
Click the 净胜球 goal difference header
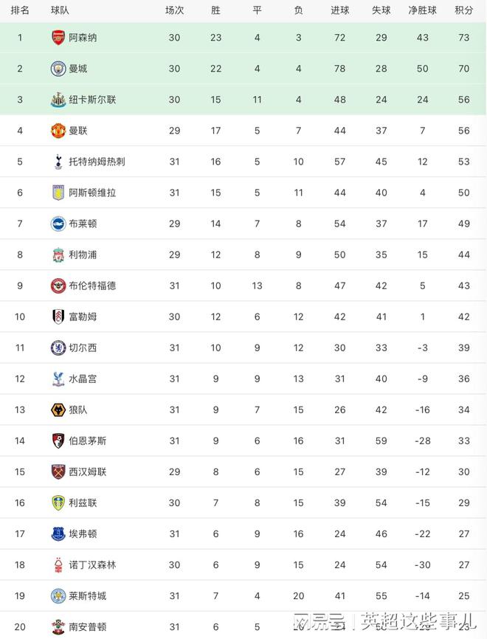[x=423, y=10]
